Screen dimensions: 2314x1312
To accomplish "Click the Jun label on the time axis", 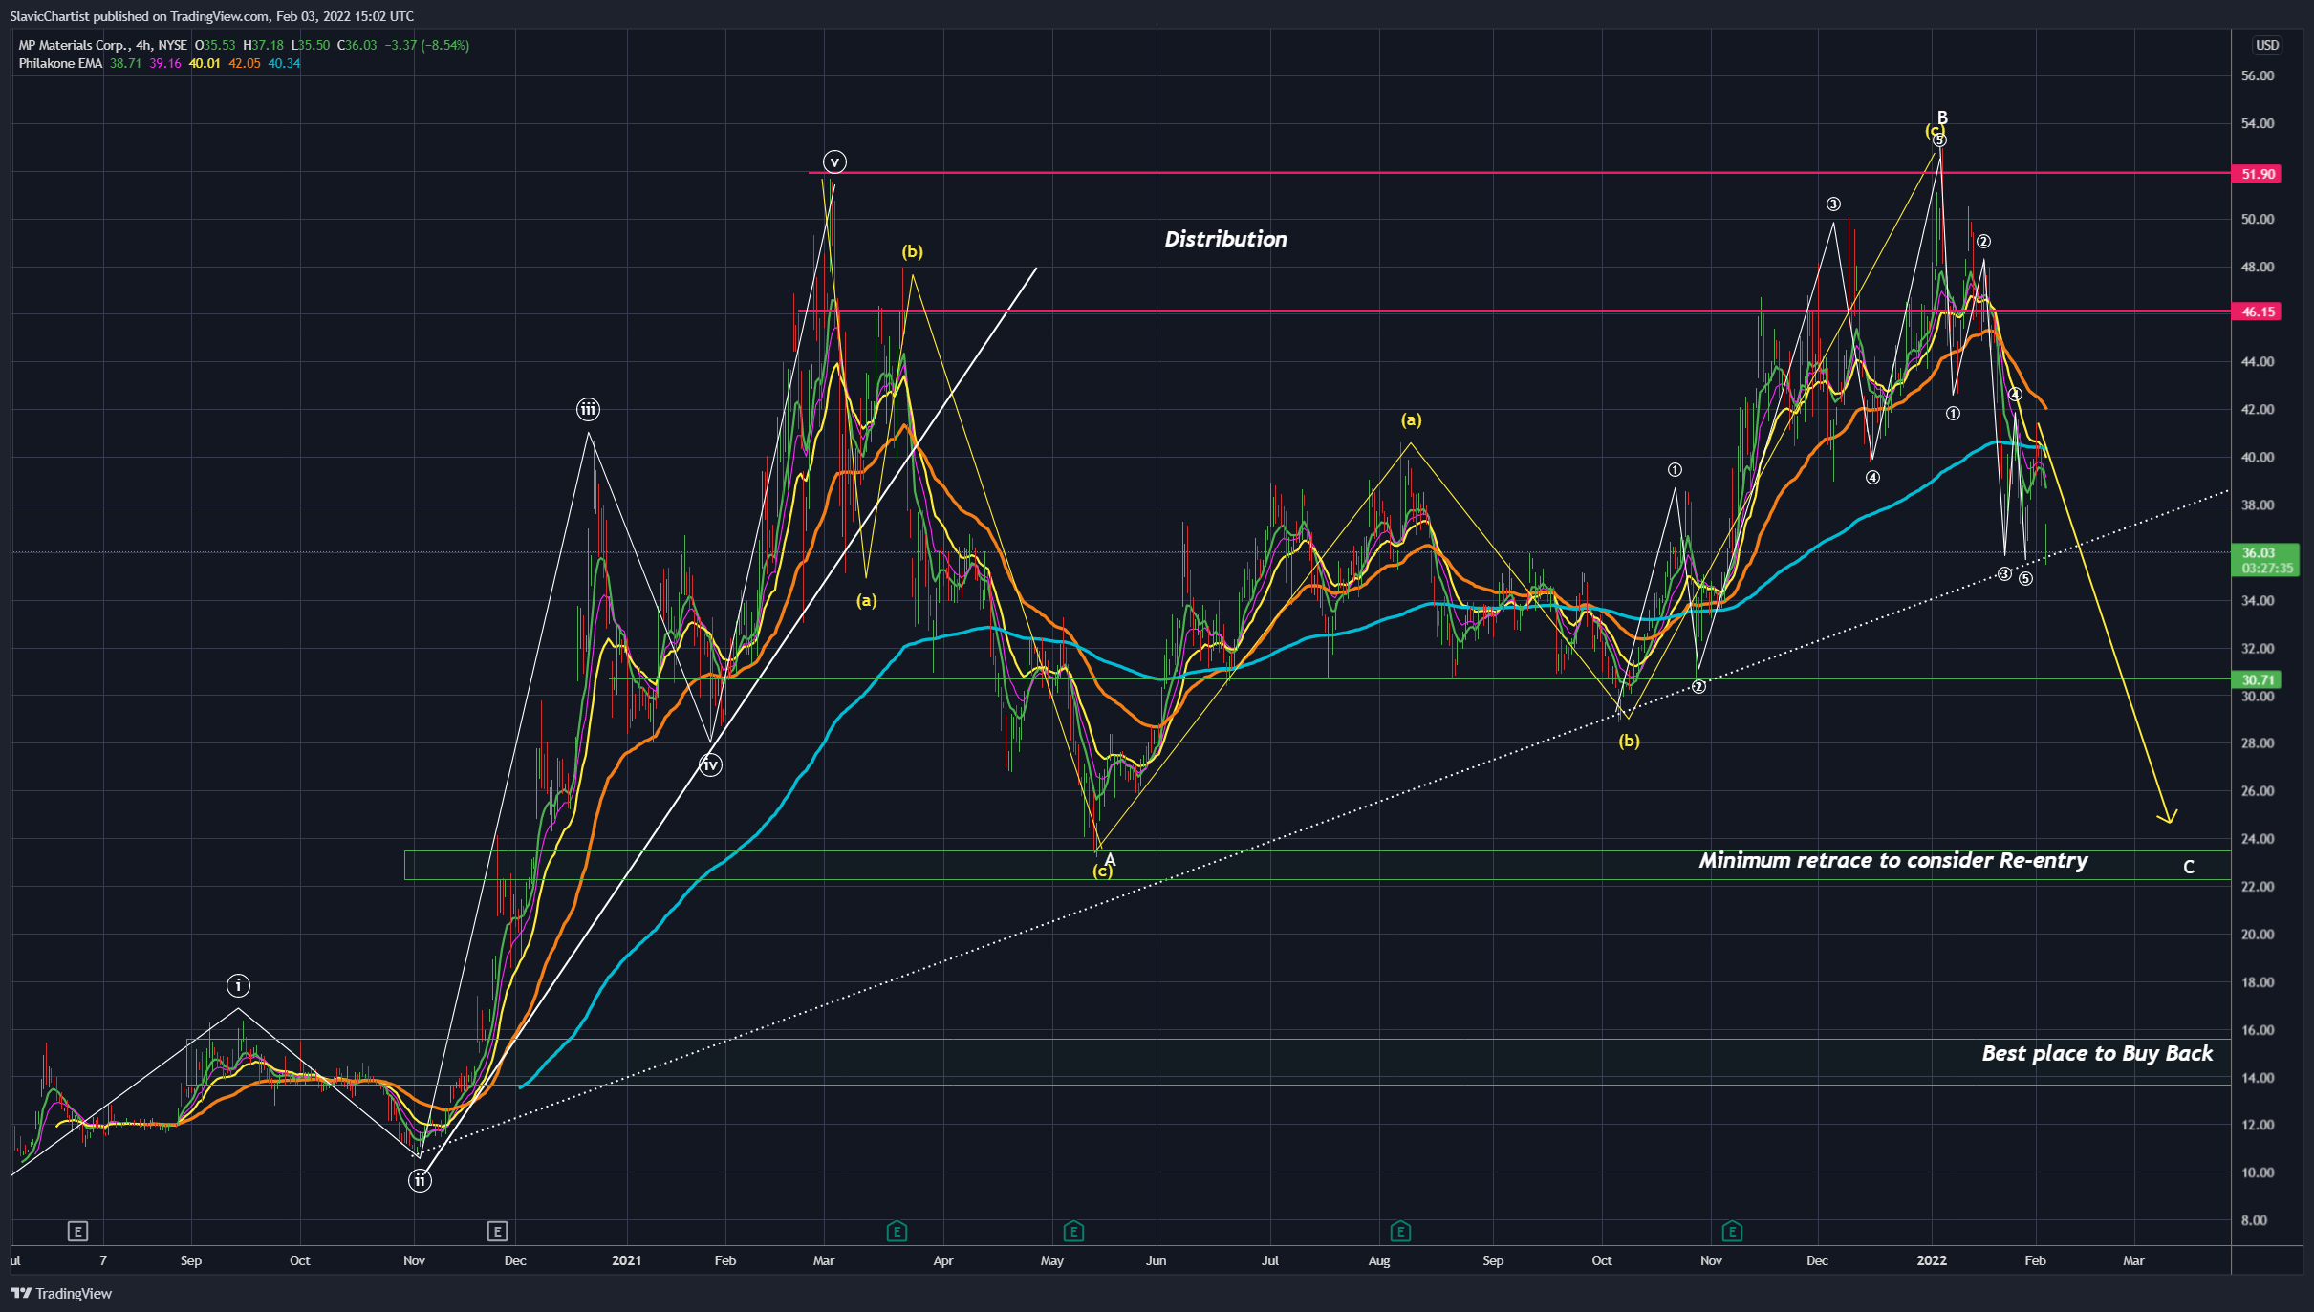I will pyautogui.click(x=1157, y=1260).
